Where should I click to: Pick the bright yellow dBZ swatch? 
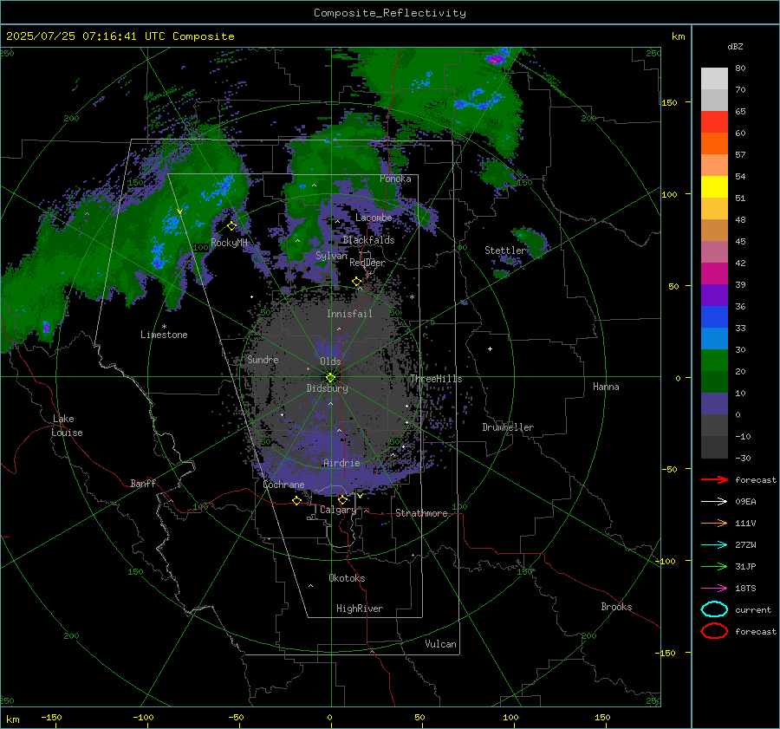point(714,187)
